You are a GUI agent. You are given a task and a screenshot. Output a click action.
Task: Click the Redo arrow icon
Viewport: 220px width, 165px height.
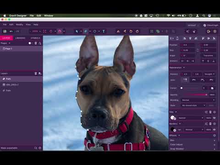17,31
